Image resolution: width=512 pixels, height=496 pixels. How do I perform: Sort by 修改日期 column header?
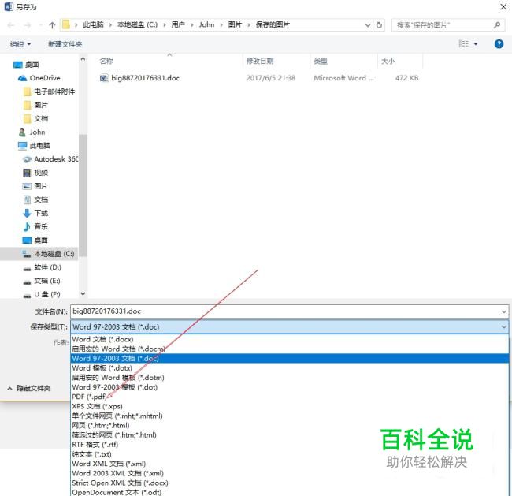point(260,62)
